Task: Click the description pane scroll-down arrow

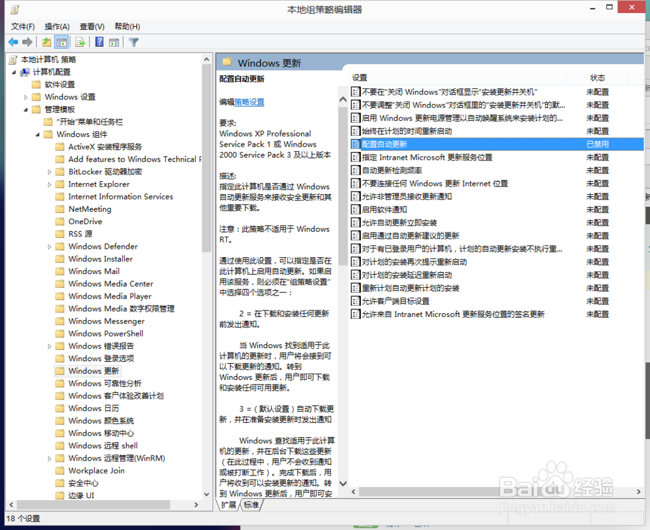Action: click(x=343, y=483)
